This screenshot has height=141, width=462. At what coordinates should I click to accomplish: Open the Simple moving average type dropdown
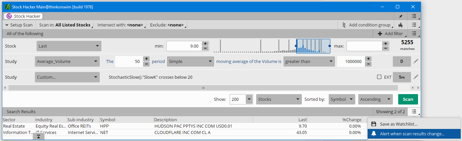190,61
